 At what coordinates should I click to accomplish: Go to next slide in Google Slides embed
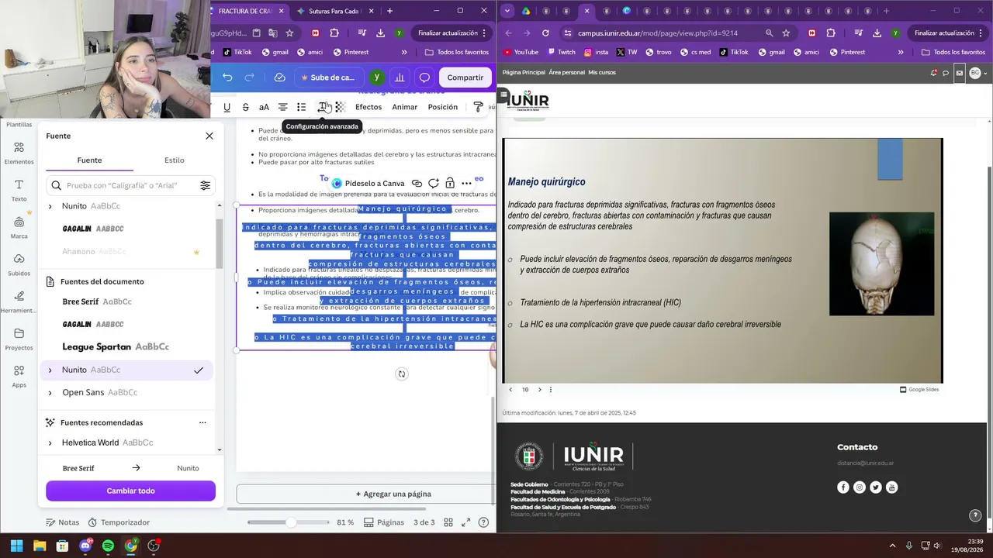[x=540, y=390]
